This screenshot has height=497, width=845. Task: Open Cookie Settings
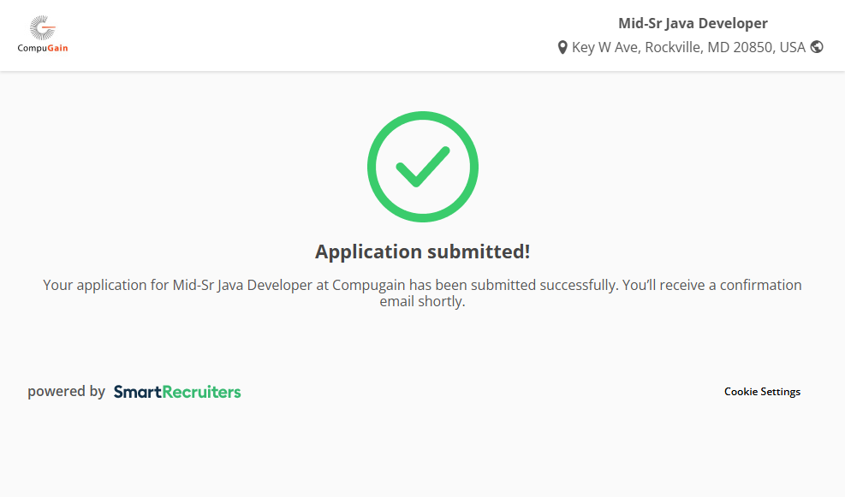(762, 392)
